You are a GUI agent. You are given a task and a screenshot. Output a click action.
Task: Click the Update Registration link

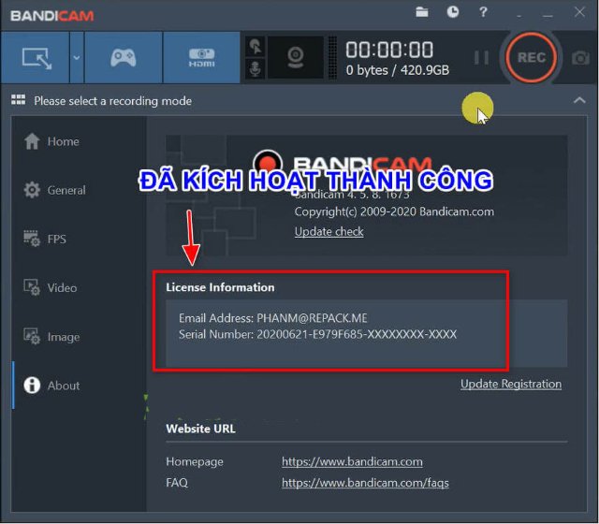tap(511, 384)
